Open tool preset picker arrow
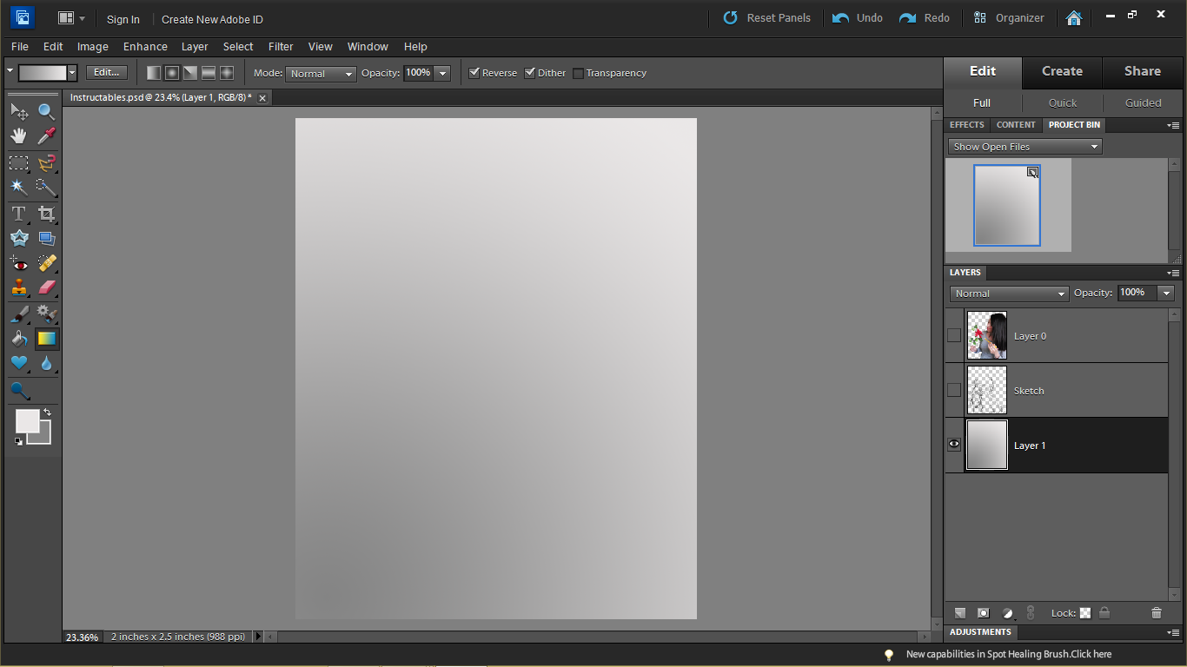Screen dimensions: 1187x667 point(10,70)
